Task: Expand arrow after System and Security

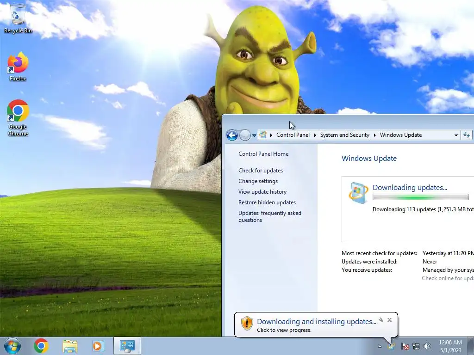Action: pyautogui.click(x=375, y=135)
